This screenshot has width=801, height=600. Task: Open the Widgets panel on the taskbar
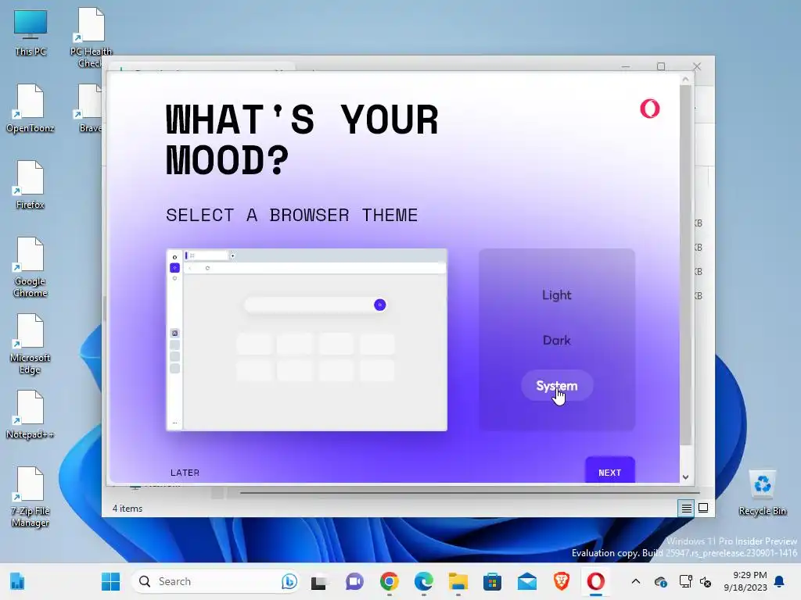click(x=17, y=581)
